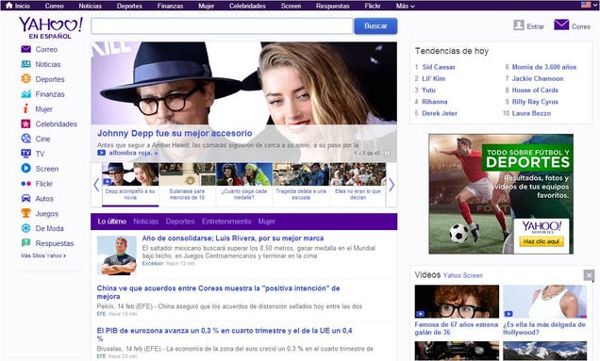Open the 'House of Cards' trending link
This screenshot has width=600, height=361.
(x=535, y=90)
